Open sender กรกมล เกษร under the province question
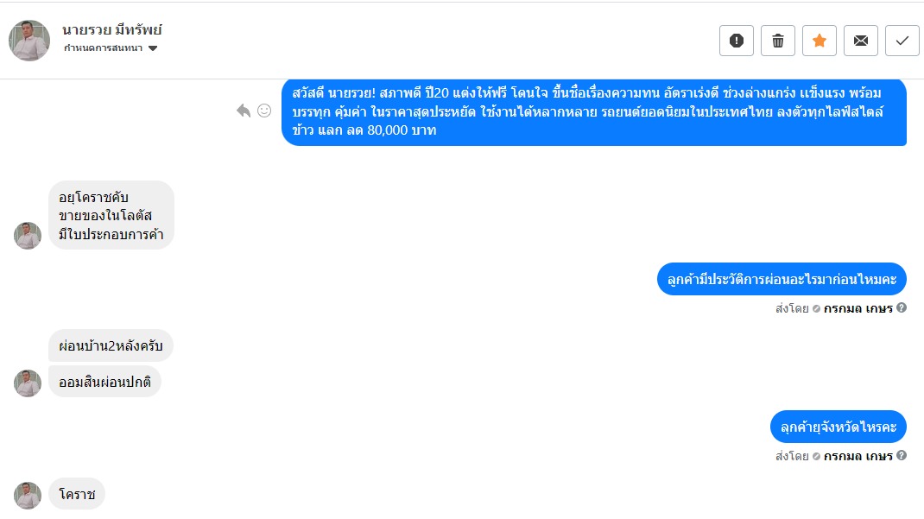This screenshot has height=519, width=924. coord(858,457)
